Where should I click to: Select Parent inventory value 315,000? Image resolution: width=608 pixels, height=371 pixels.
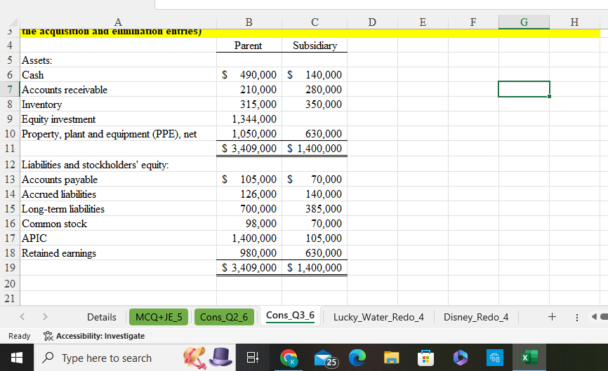tap(249, 104)
